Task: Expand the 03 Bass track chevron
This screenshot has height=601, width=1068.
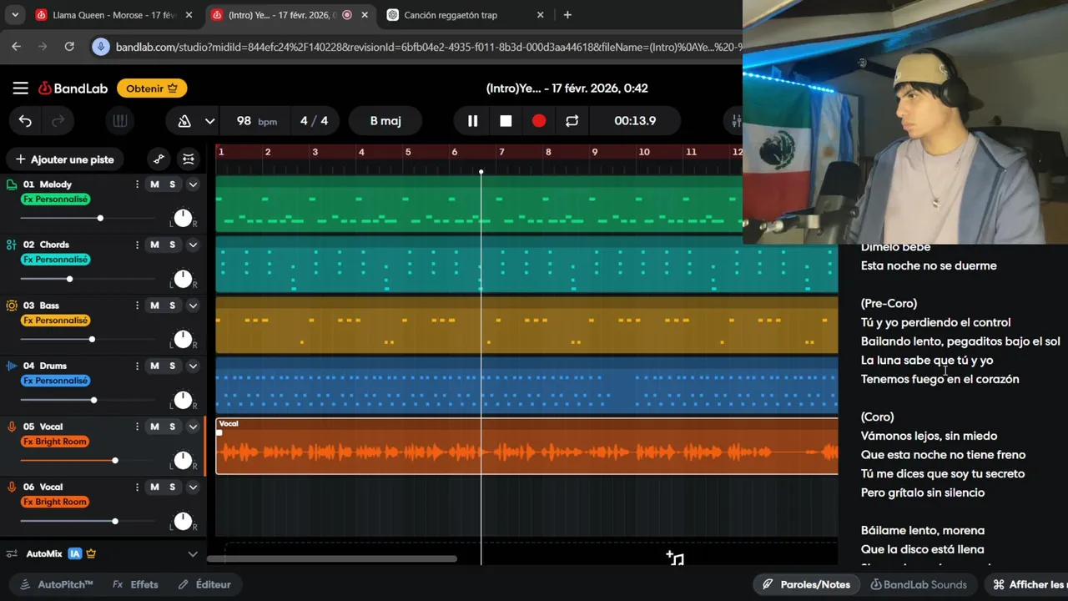Action: (x=193, y=306)
